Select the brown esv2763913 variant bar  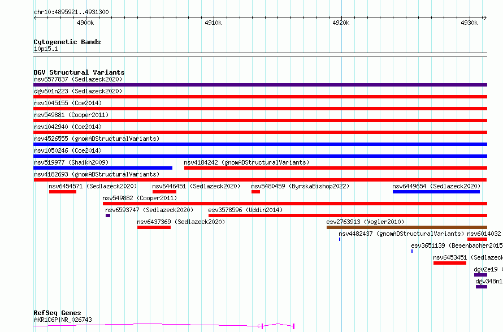(x=407, y=227)
